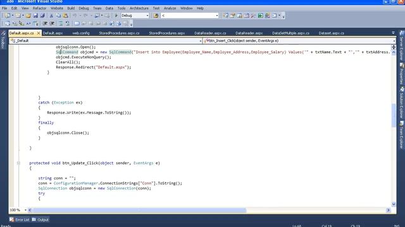Click the Uncomment Selection icon
Screen dimensions: 405x227
coord(68,24)
